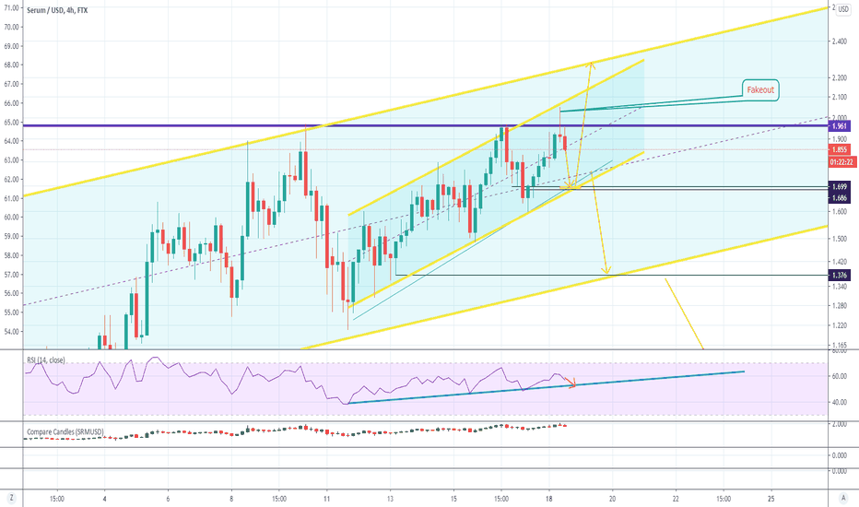Image resolution: width=859 pixels, height=507 pixels.
Task: Click date 8 on time axis
Action: tap(231, 499)
